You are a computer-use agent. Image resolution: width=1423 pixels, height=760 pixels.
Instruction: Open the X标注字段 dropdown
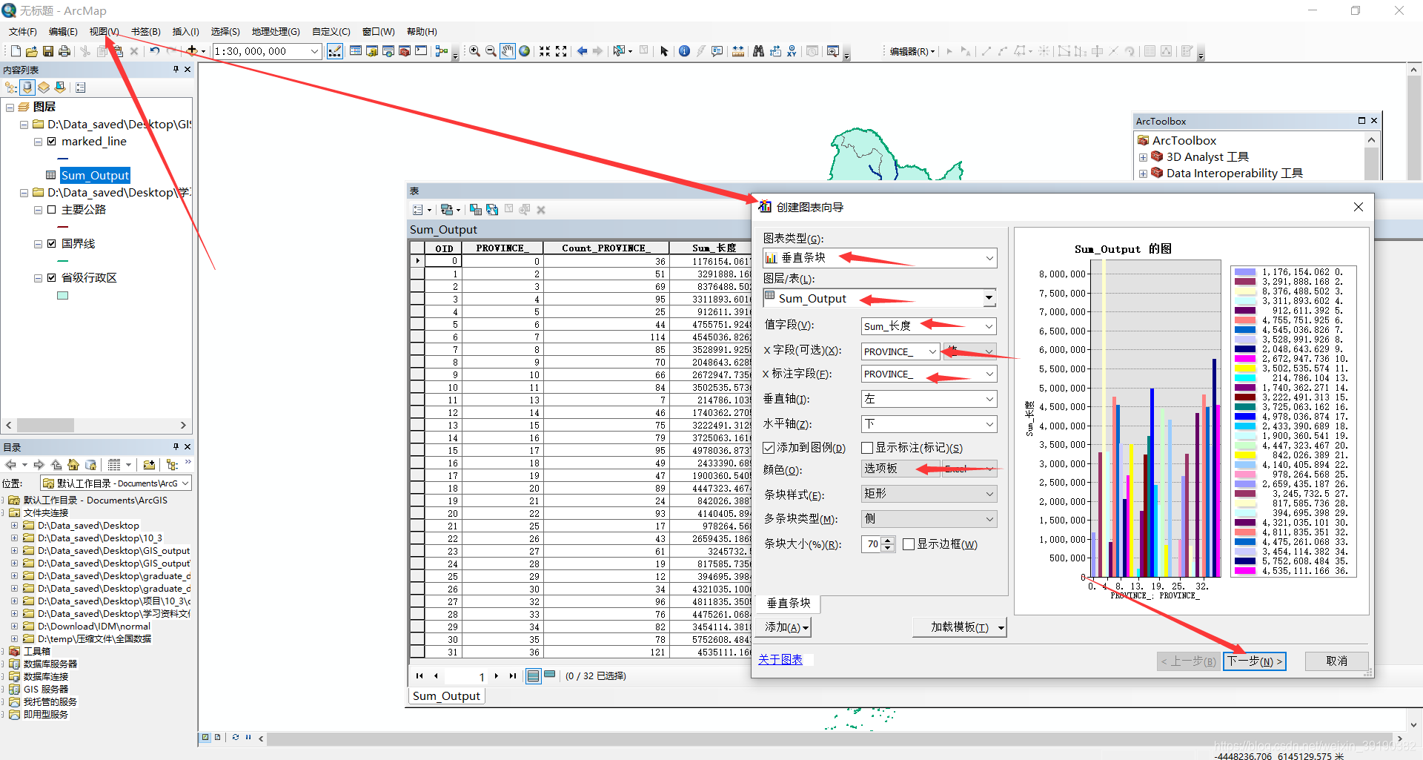[929, 374]
